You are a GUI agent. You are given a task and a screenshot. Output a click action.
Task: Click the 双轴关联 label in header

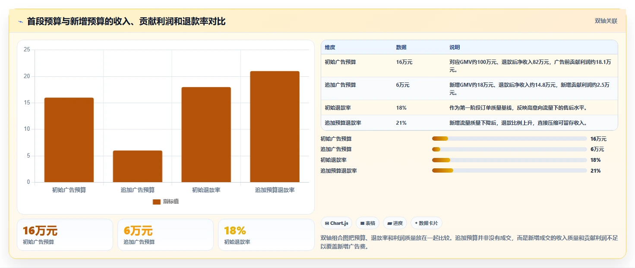coord(606,21)
